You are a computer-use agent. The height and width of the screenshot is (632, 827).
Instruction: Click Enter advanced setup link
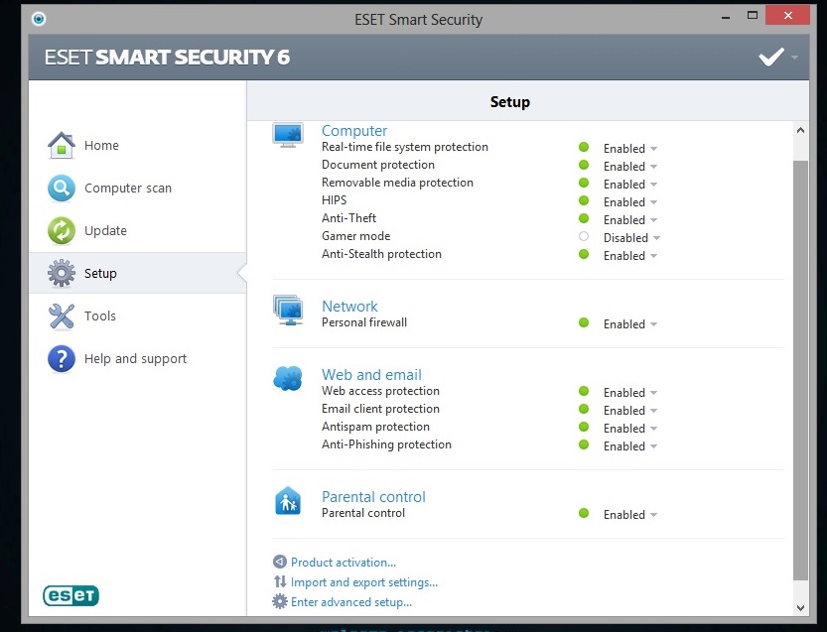click(x=351, y=602)
